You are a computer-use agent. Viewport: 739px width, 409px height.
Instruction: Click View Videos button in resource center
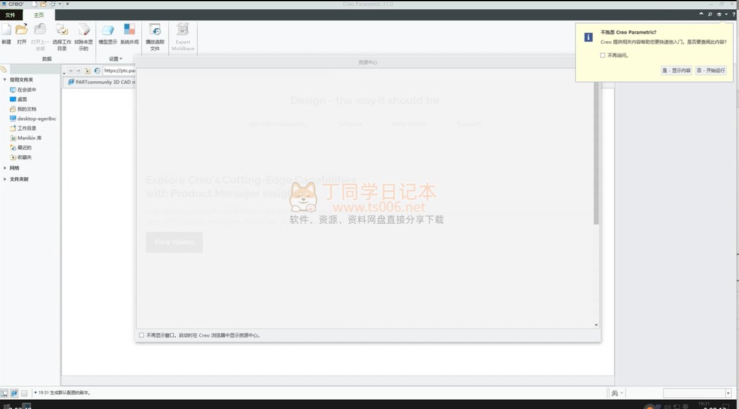(x=174, y=242)
